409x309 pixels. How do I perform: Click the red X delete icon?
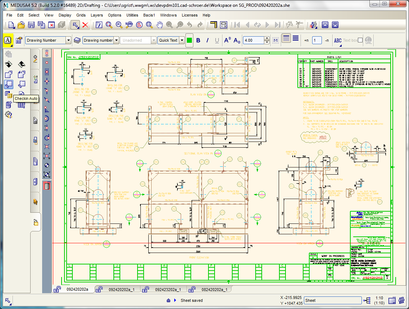click(x=85, y=25)
